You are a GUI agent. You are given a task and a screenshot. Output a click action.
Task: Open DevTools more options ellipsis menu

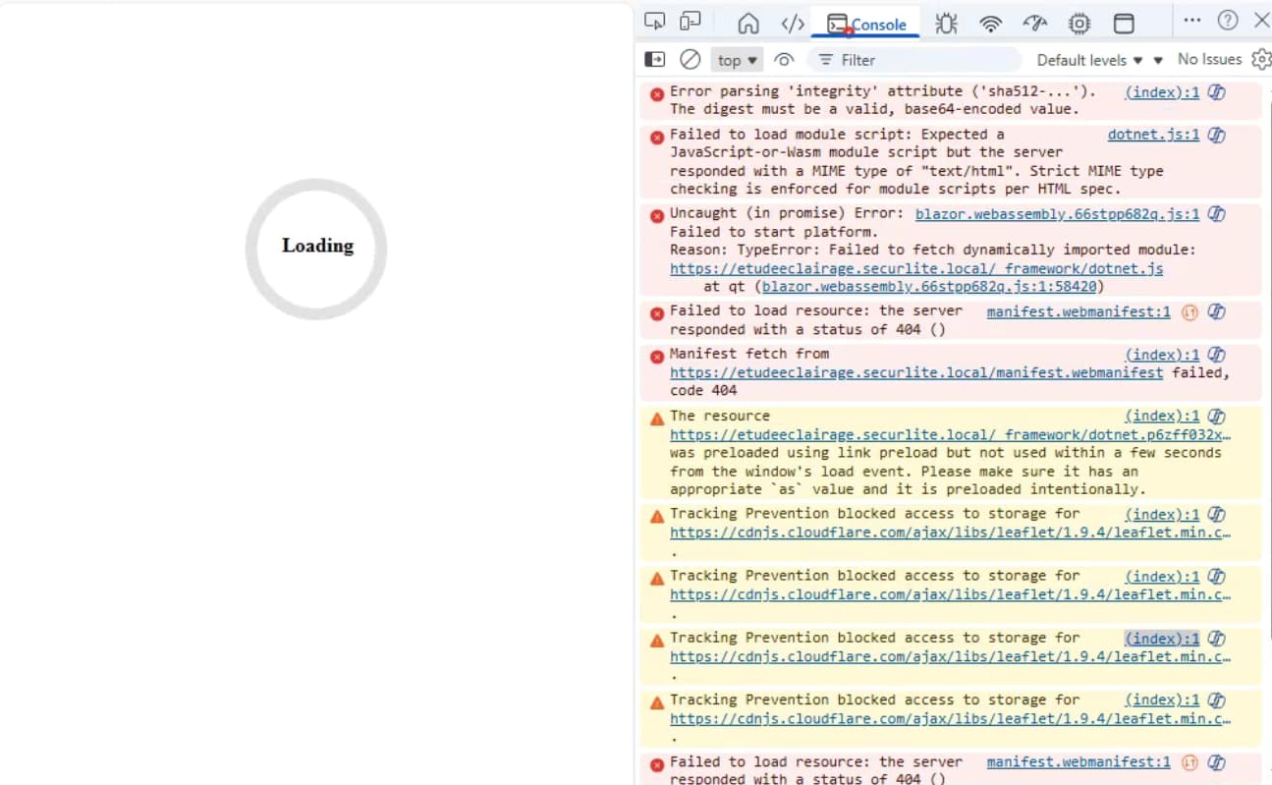coord(1191,21)
